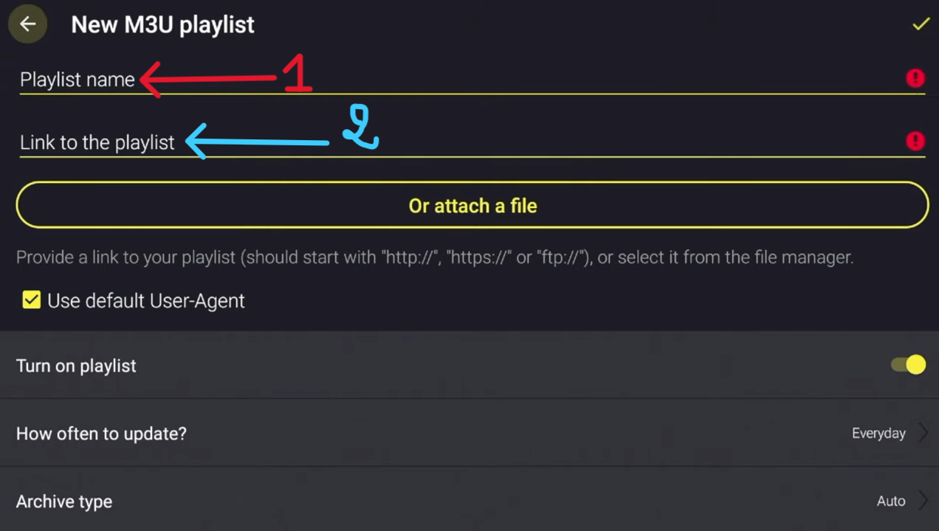Click the Turn on playlist label
Screen dimensions: 939x531
pyautogui.click(x=76, y=366)
